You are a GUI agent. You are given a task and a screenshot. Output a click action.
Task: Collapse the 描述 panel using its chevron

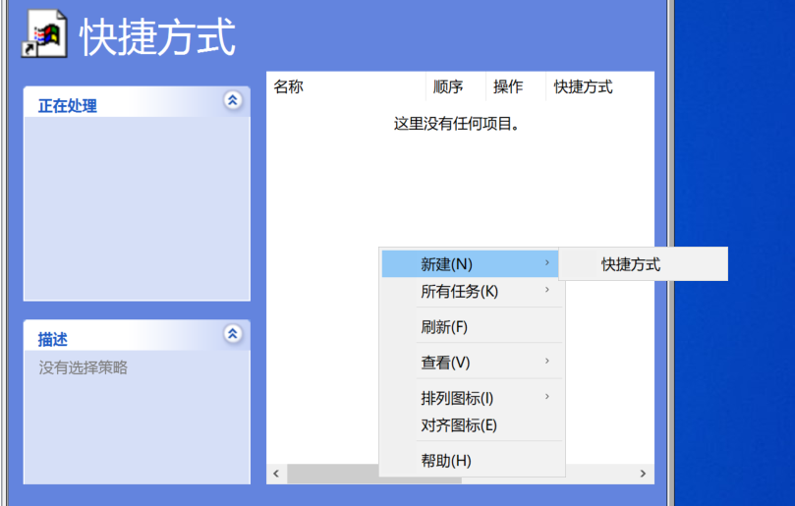pyautogui.click(x=233, y=334)
